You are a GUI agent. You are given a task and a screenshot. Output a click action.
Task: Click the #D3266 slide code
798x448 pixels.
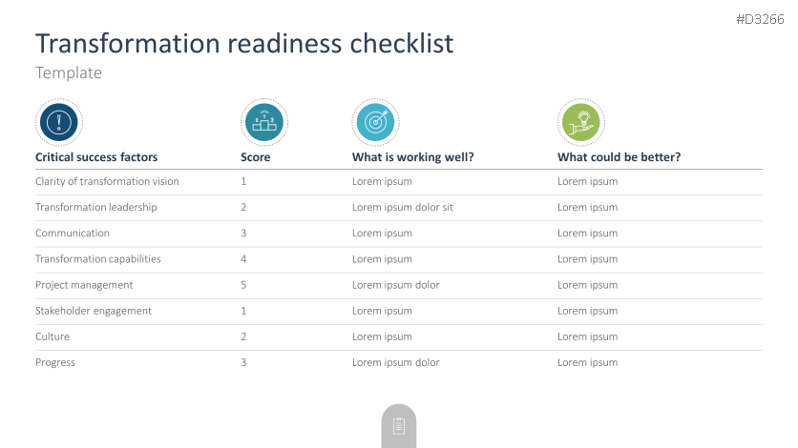(x=760, y=20)
